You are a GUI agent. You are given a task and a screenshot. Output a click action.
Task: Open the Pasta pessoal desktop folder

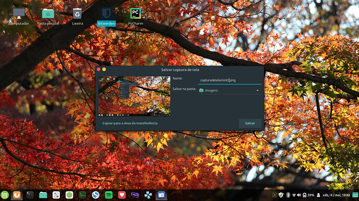[x=48, y=17]
